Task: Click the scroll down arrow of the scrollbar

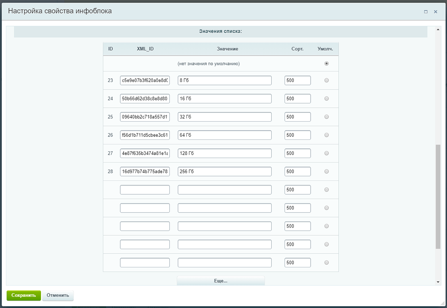Action: 438,282
